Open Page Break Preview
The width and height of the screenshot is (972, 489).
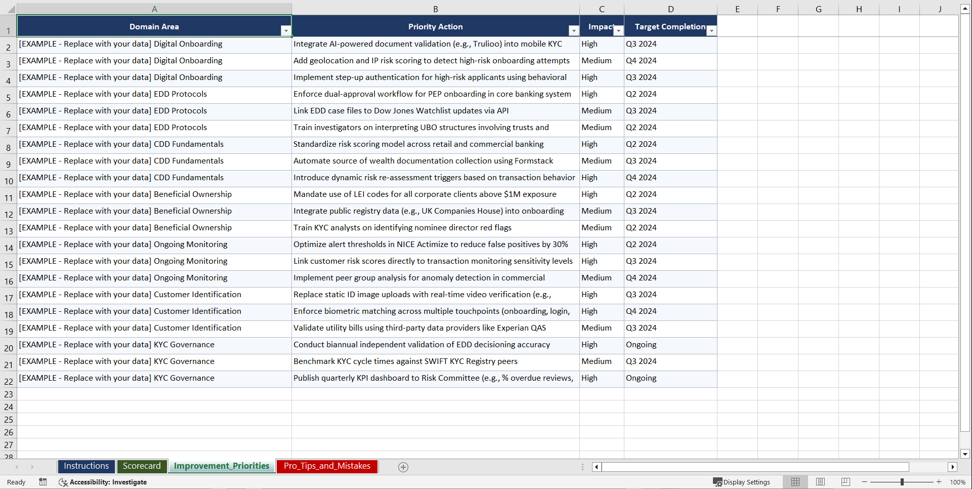(845, 482)
